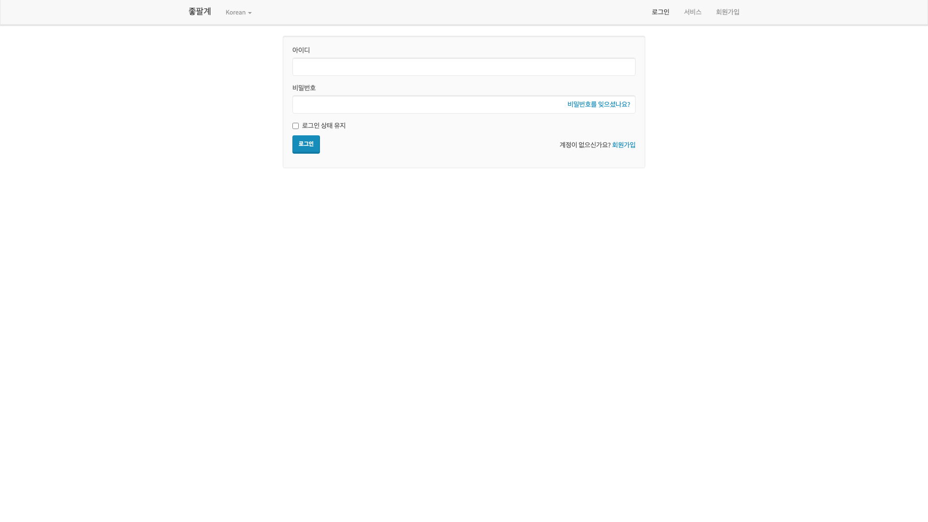The height and width of the screenshot is (522, 928).
Task: Open 회원가입 in the top navigation bar
Action: coord(727,12)
